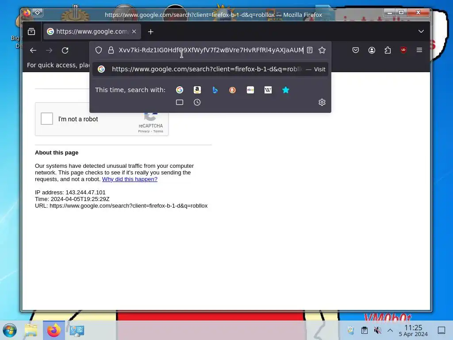Bookmark this page with star icon
Viewport: 453px width, 340px height.
pos(322,50)
